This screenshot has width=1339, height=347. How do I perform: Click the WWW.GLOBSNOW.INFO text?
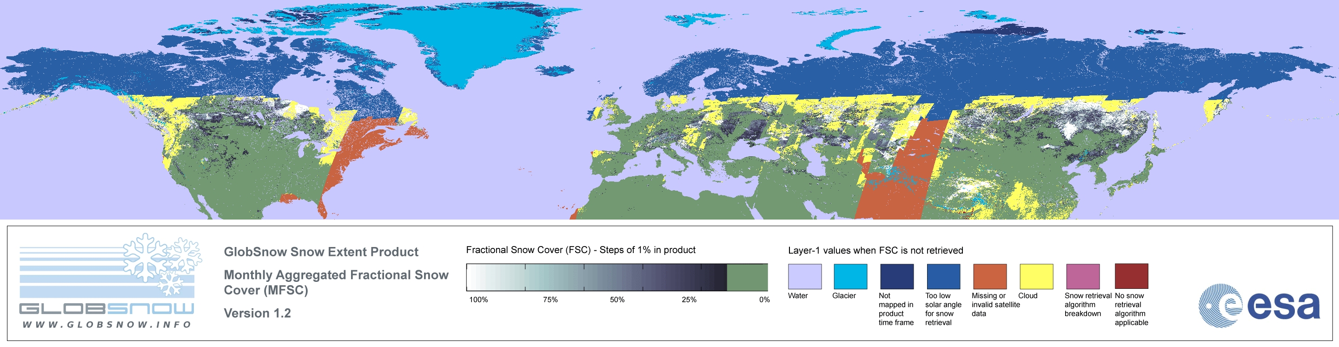[x=107, y=325]
